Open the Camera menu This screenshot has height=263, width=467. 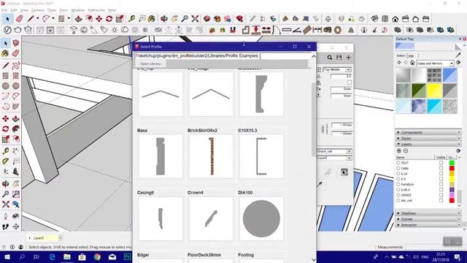coord(37,10)
